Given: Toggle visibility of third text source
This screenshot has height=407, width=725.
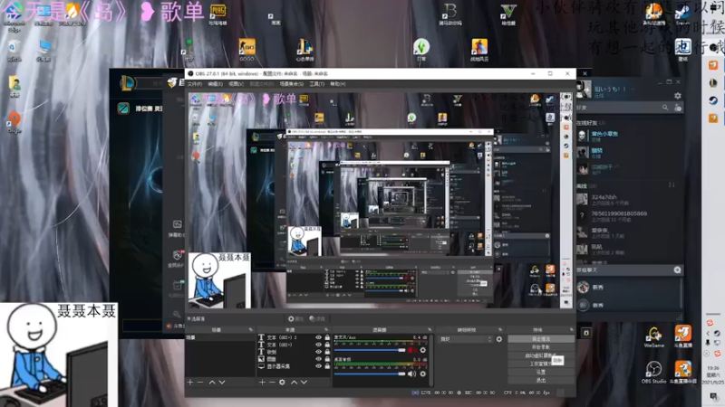Looking at the screenshot, I should click(318, 352).
